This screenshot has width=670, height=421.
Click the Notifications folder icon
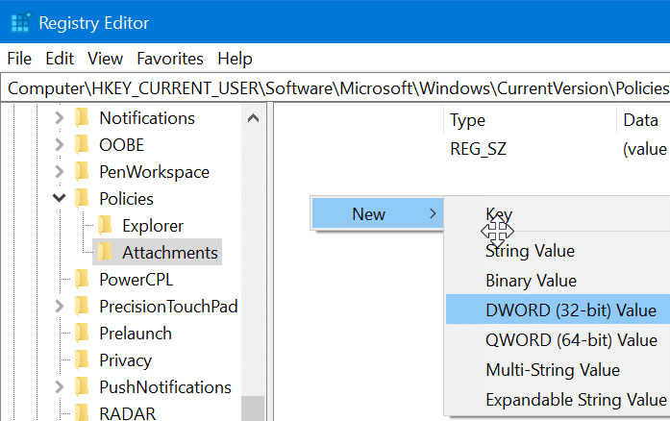click(82, 117)
